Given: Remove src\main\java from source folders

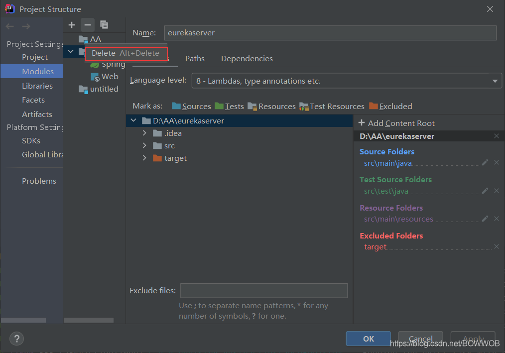Looking at the screenshot, I should click(x=497, y=163).
